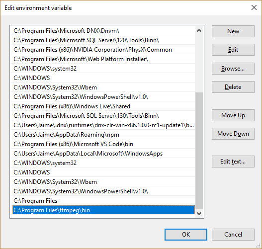262x249 pixels.
Task: Select the Microsoft DNX\Dnvm\ entry
Action: (102, 31)
